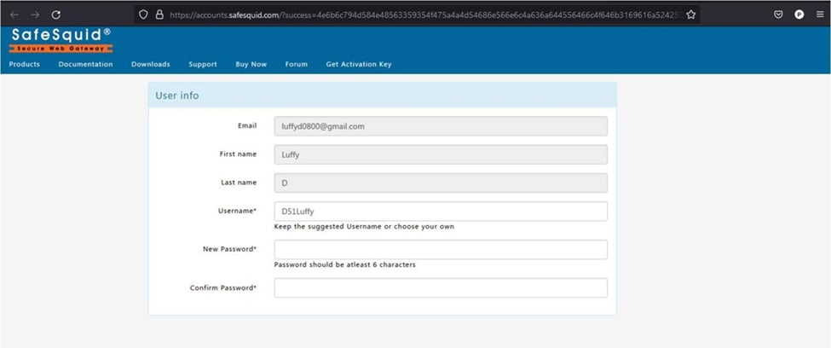This screenshot has height=348, width=831.
Task: Click the Last name field
Action: (441, 183)
